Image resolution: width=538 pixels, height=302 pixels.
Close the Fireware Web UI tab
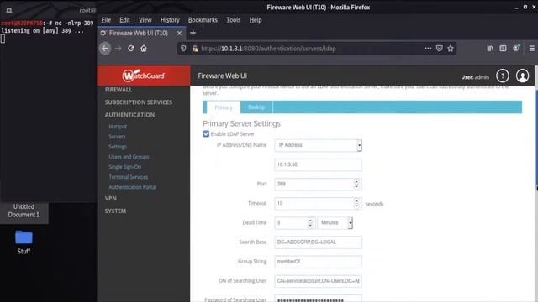pyautogui.click(x=179, y=33)
